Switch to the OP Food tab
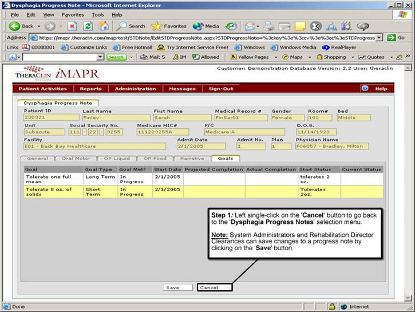 click(x=155, y=158)
